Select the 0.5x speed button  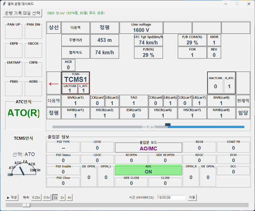47,197
